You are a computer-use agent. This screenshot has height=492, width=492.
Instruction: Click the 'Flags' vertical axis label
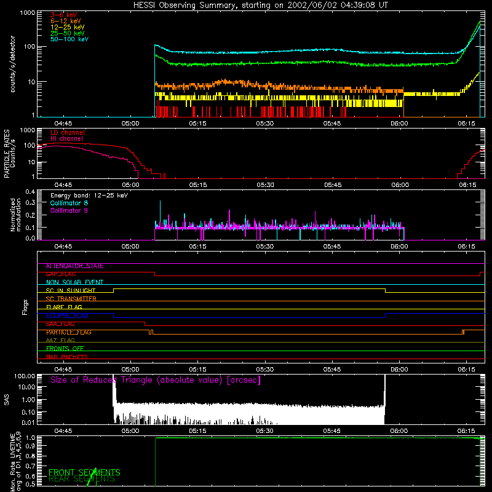tap(25, 307)
